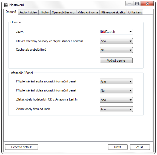Click the Cache alb a obalů filmů label
This screenshot has height=155, width=157.
(31, 50)
